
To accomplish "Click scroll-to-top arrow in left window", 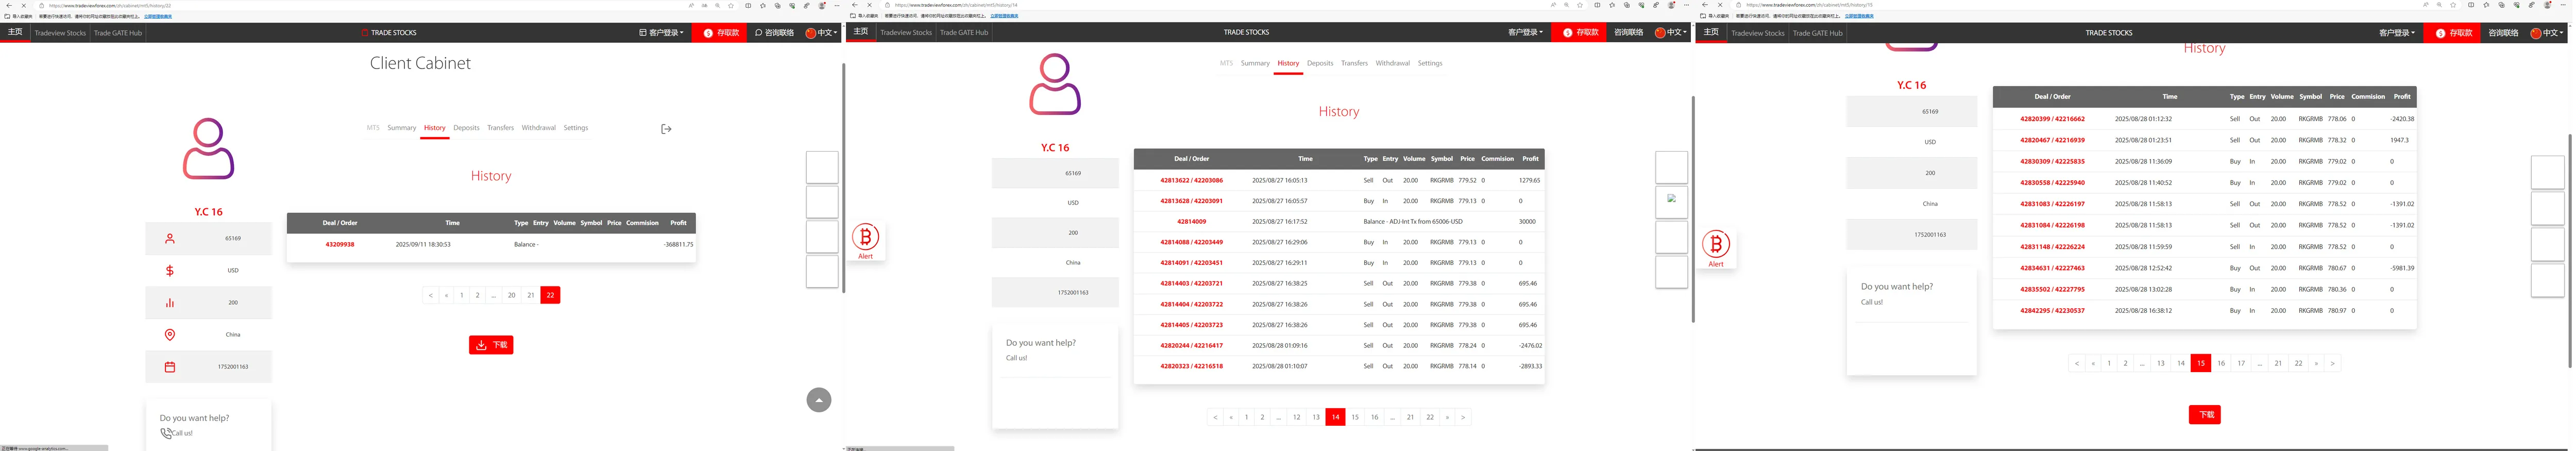I will click(x=818, y=400).
